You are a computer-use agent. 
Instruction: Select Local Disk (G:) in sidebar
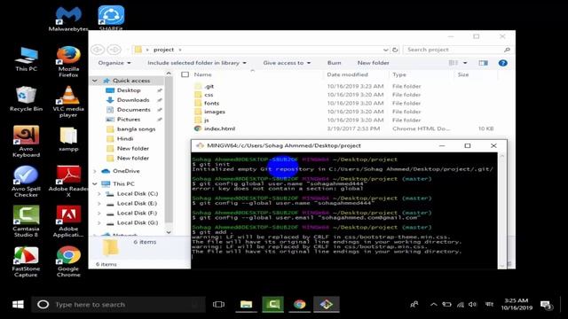point(138,222)
